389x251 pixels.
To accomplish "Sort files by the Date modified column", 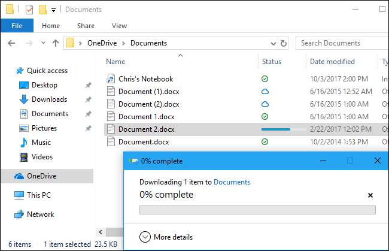I will coord(332,62).
